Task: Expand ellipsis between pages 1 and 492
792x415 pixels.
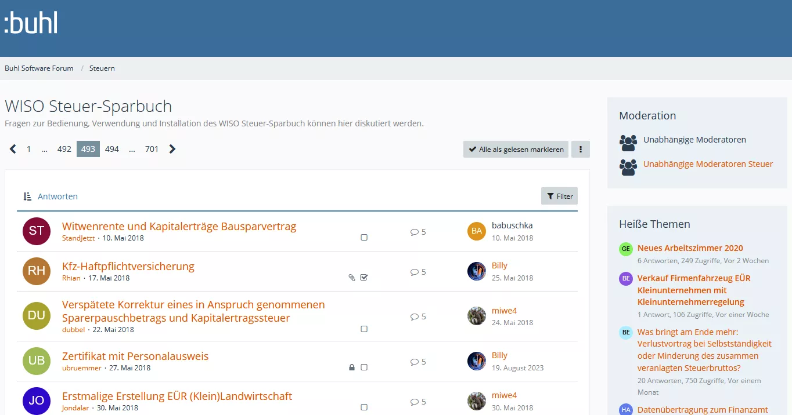Action: pos(44,149)
